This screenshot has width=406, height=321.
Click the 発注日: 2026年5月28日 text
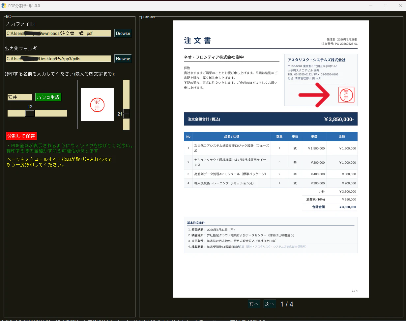point(342,39)
